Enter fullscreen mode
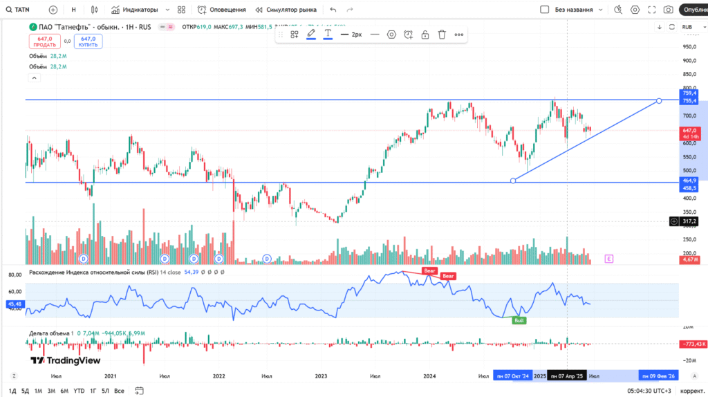 [651, 10]
